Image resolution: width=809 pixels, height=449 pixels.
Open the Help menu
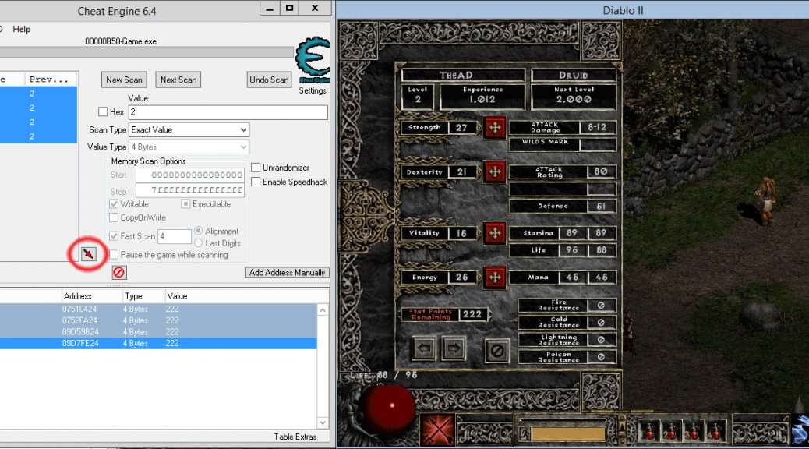point(22,29)
